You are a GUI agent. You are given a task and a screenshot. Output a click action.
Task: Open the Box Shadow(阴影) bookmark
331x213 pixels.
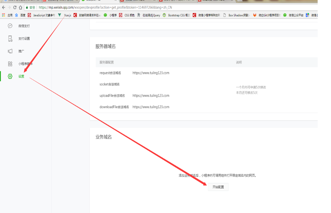(236, 15)
